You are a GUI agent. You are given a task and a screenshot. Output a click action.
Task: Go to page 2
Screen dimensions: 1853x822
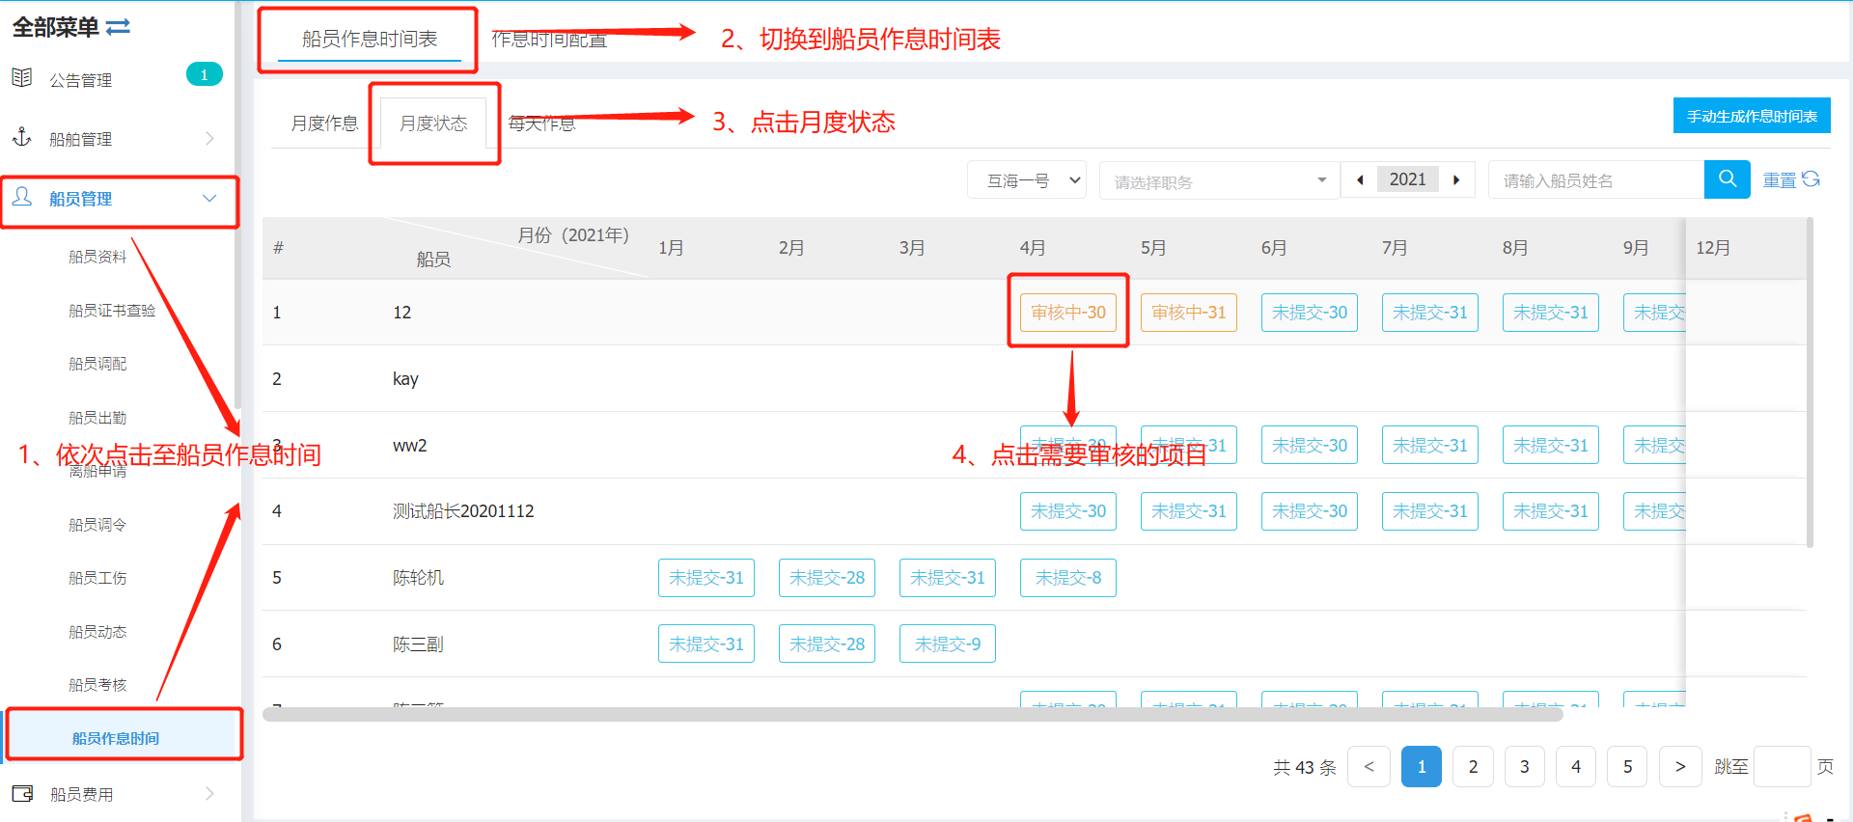1473,766
